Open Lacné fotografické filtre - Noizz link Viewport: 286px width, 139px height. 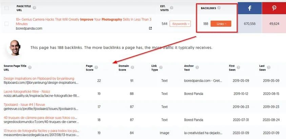tap(27, 92)
